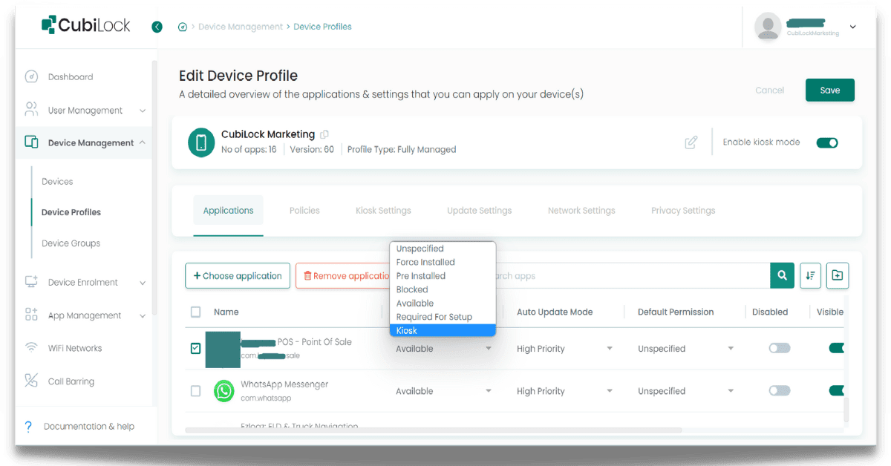Image resolution: width=891 pixels, height=466 pixels.
Task: Check the select-all checkbox in Name header
Action: click(195, 312)
